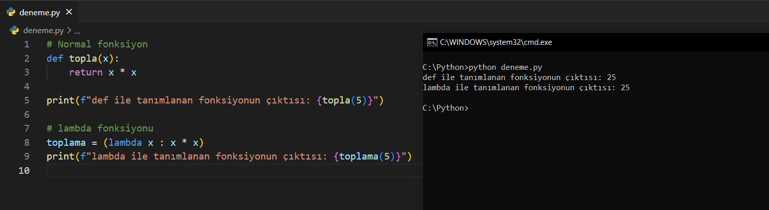Click line number 1 in the gutter
Image resolution: width=769 pixels, height=210 pixels.
pos(27,44)
